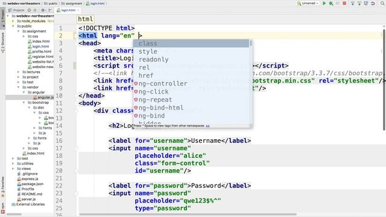
Task: Choose readonly in the autocomplete popup
Action: (x=191, y=60)
